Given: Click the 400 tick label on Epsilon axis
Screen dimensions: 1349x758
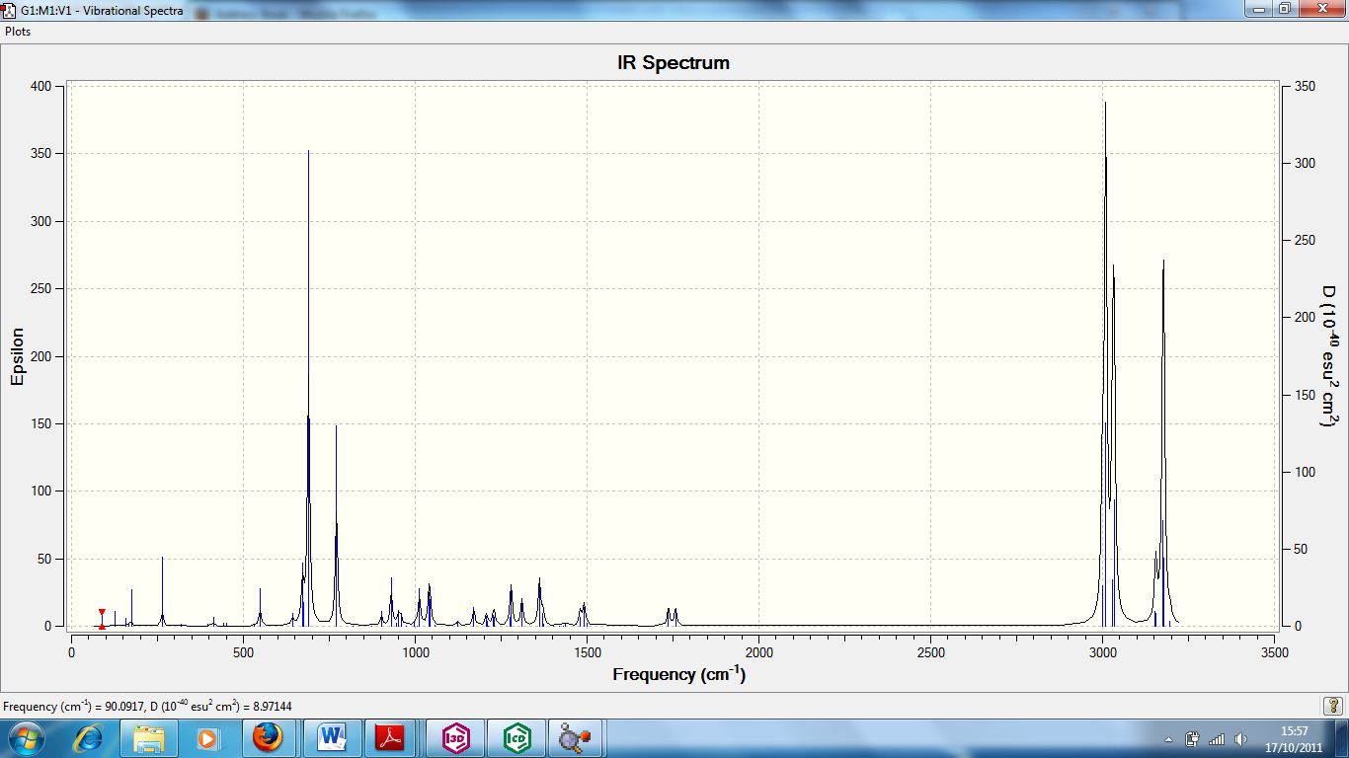Looking at the screenshot, I should (40, 87).
